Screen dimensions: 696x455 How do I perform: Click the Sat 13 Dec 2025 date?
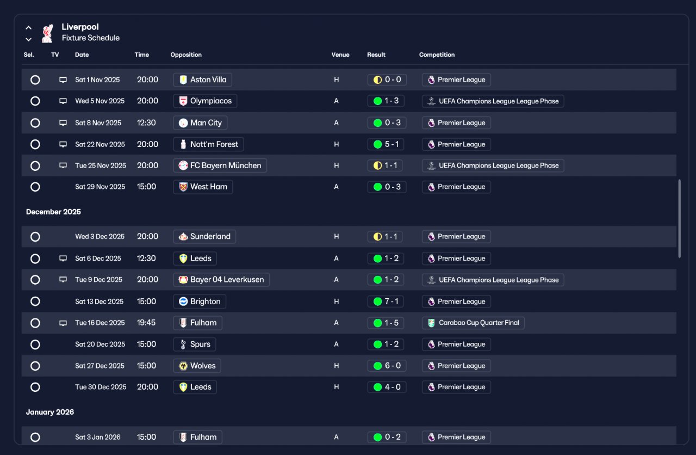point(100,302)
